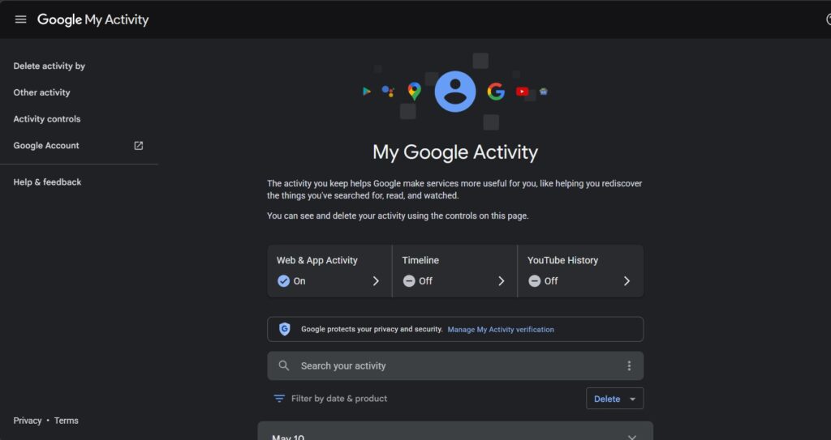Click the May 10 date header text
Viewport: 831px width, 440px height.
[288, 438]
